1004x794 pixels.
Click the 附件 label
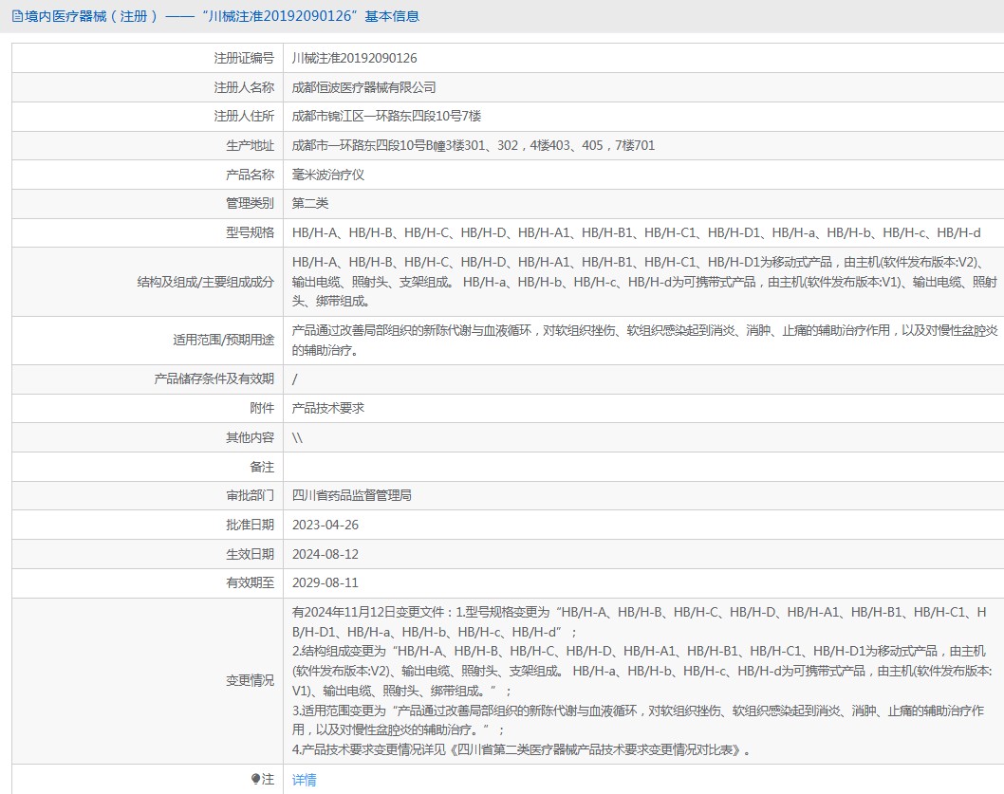click(262, 408)
